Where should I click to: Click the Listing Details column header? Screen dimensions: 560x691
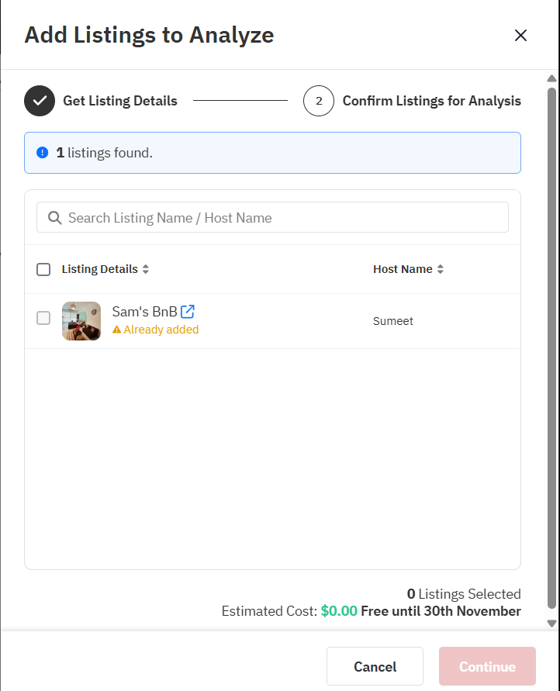(x=99, y=269)
